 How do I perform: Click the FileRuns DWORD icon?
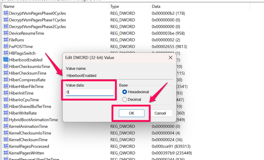click(x=6, y=40)
